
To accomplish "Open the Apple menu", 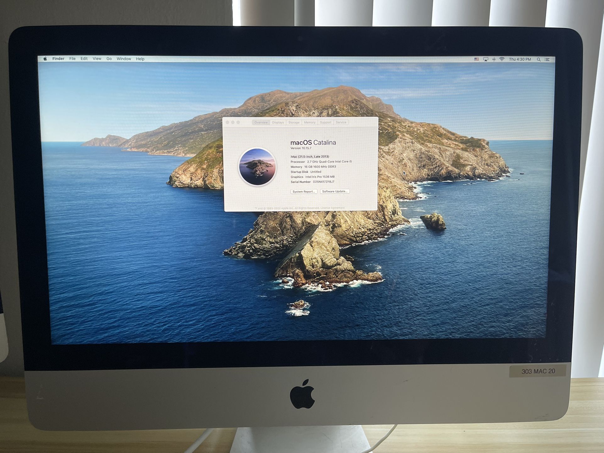I will [45, 59].
